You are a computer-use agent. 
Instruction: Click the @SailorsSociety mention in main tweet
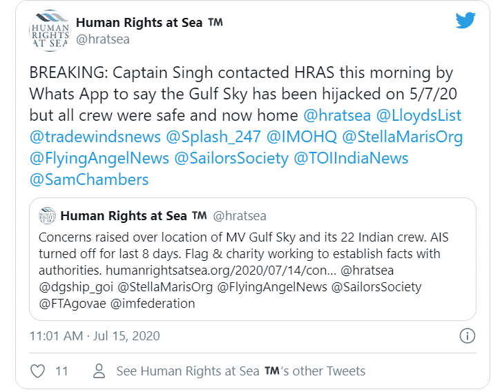(231, 159)
